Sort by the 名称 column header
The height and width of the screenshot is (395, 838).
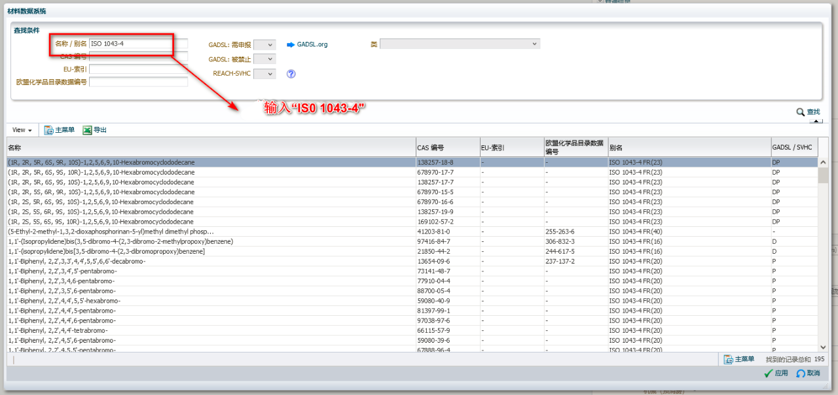211,148
